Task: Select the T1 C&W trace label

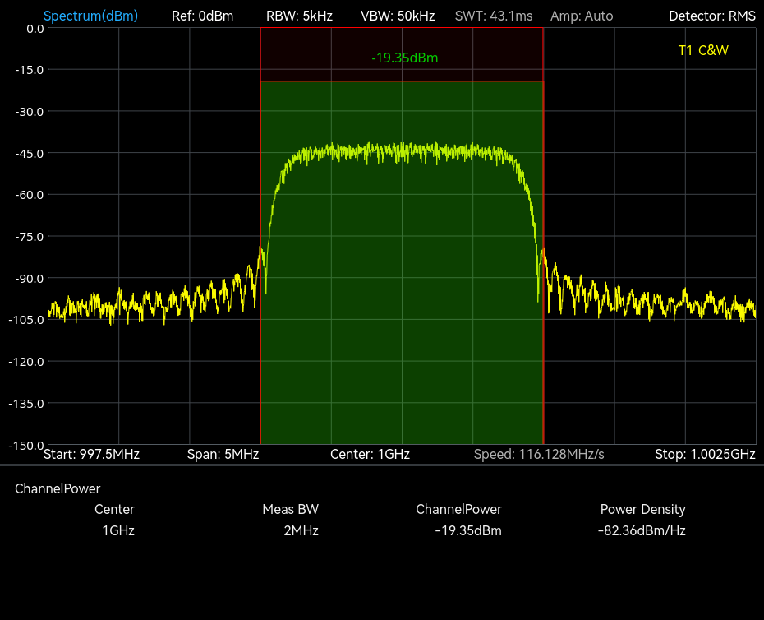Action: pos(703,50)
